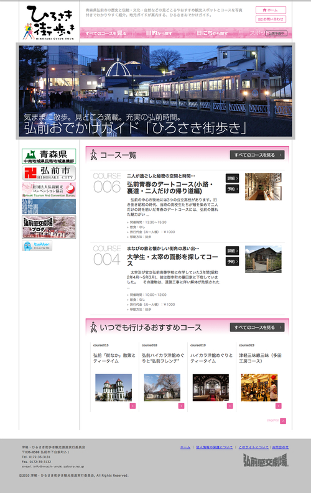Click すべてのコースを見る button in コース一覧 header
This screenshot has height=493, width=311.
258,155
